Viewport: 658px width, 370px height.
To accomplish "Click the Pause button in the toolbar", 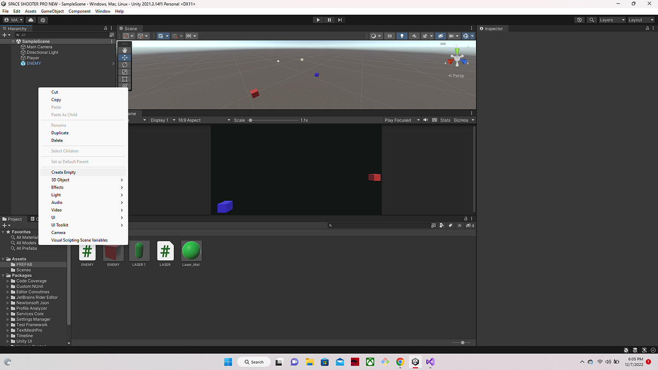I will click(329, 20).
